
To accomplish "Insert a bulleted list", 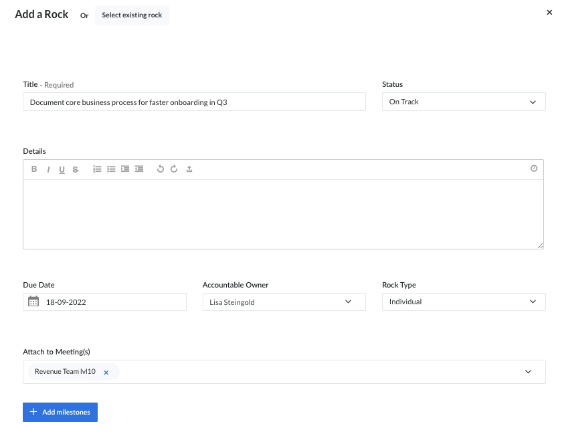I will tap(111, 169).
